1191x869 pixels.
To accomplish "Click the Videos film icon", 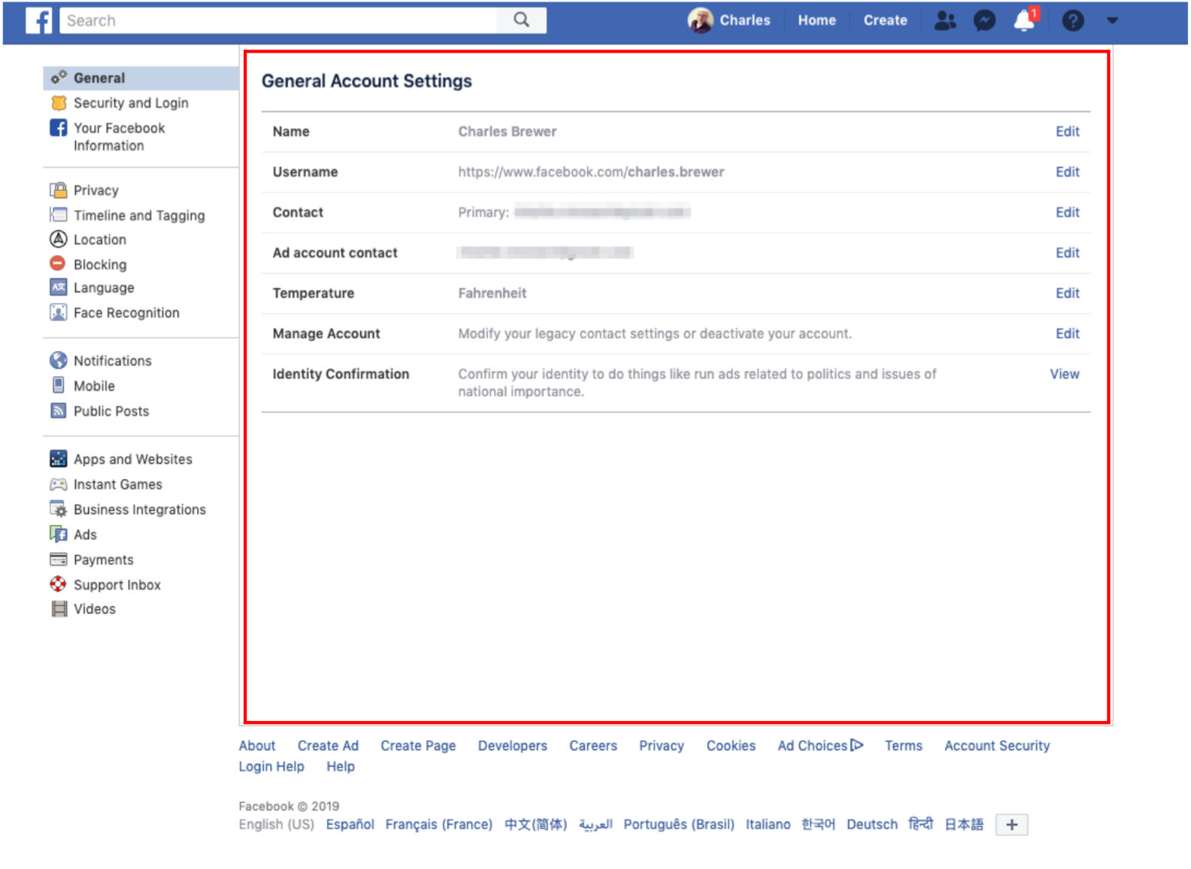I will [59, 609].
